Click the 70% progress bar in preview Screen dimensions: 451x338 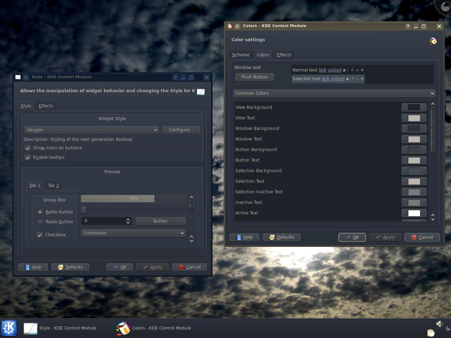click(134, 199)
